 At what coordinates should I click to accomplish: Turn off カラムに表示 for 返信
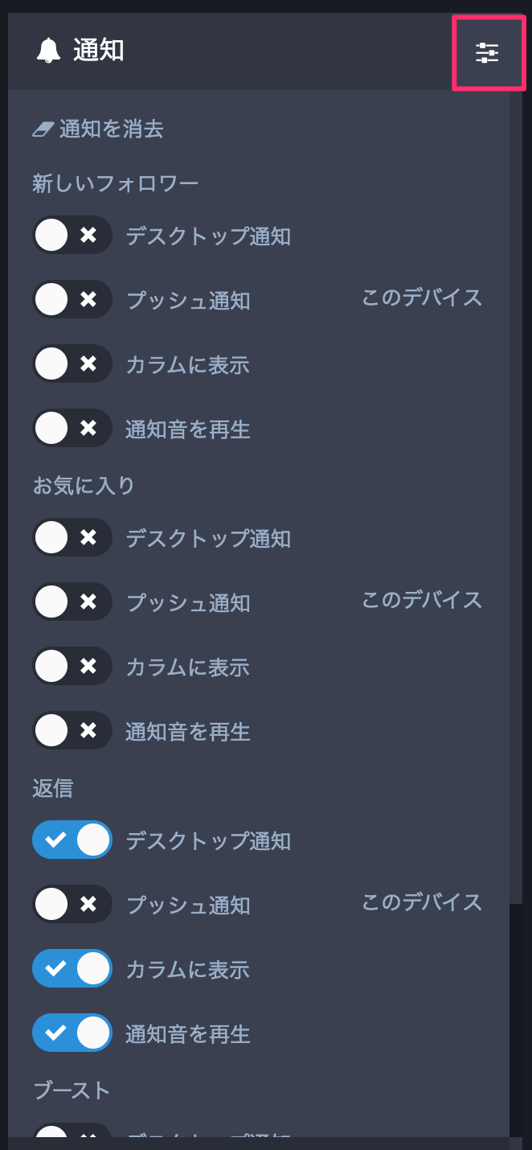72,968
